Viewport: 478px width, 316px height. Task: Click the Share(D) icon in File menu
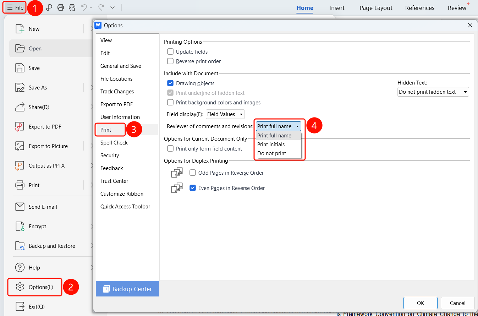pos(20,107)
